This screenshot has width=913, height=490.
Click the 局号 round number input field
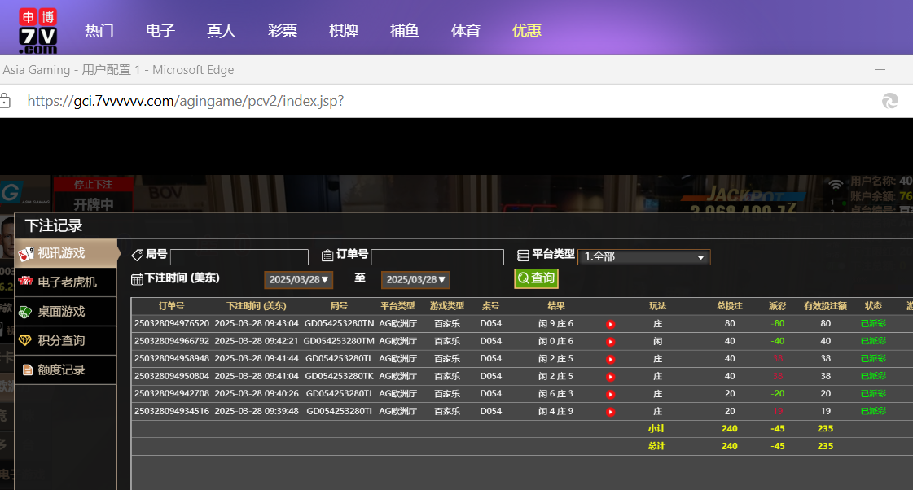[x=239, y=257]
